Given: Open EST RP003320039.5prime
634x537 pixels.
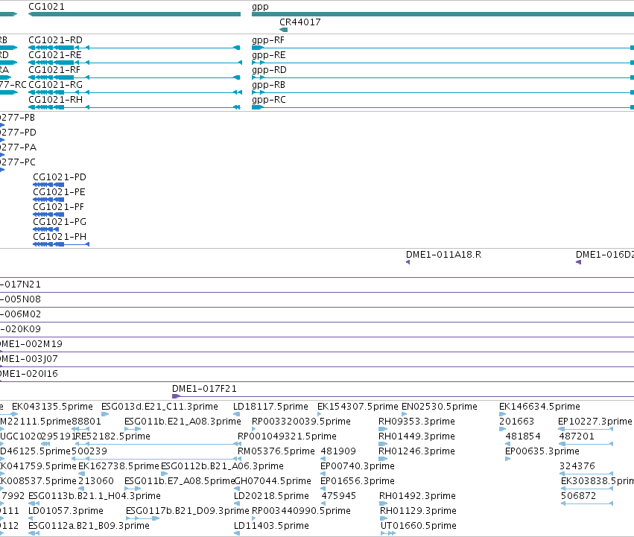Looking at the screenshot, I should pos(301,422).
